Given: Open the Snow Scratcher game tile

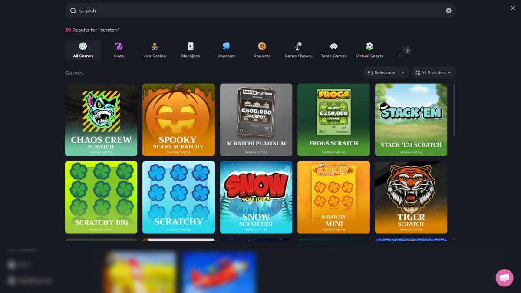Looking at the screenshot, I should 256,197.
